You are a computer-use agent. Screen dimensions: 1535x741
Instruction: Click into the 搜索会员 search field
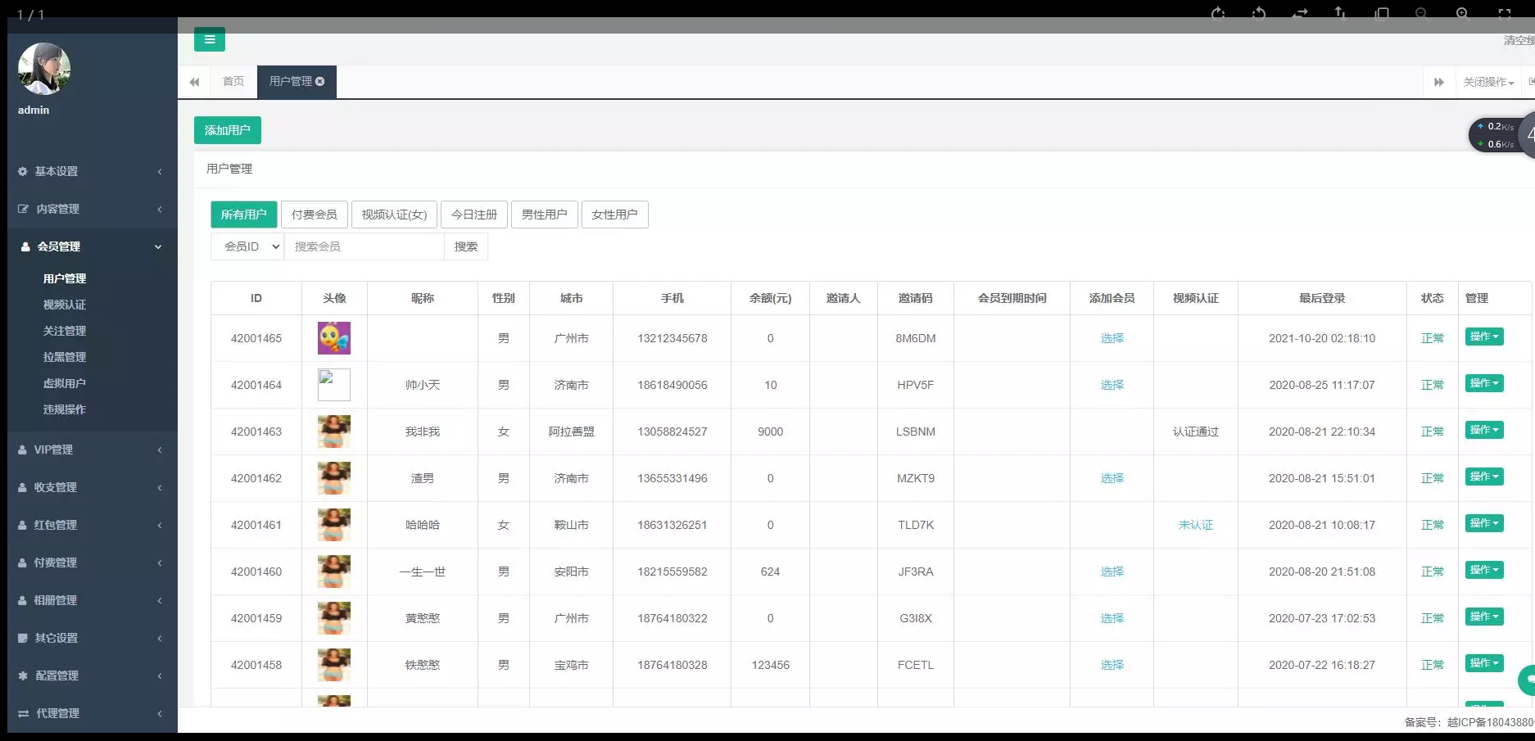tap(364, 246)
